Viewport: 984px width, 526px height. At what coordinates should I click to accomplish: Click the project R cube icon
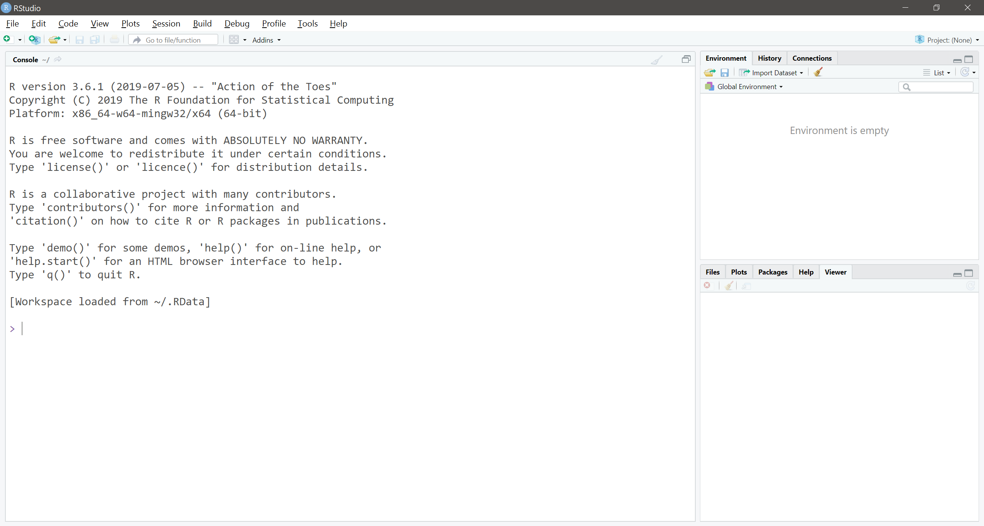[x=920, y=40]
